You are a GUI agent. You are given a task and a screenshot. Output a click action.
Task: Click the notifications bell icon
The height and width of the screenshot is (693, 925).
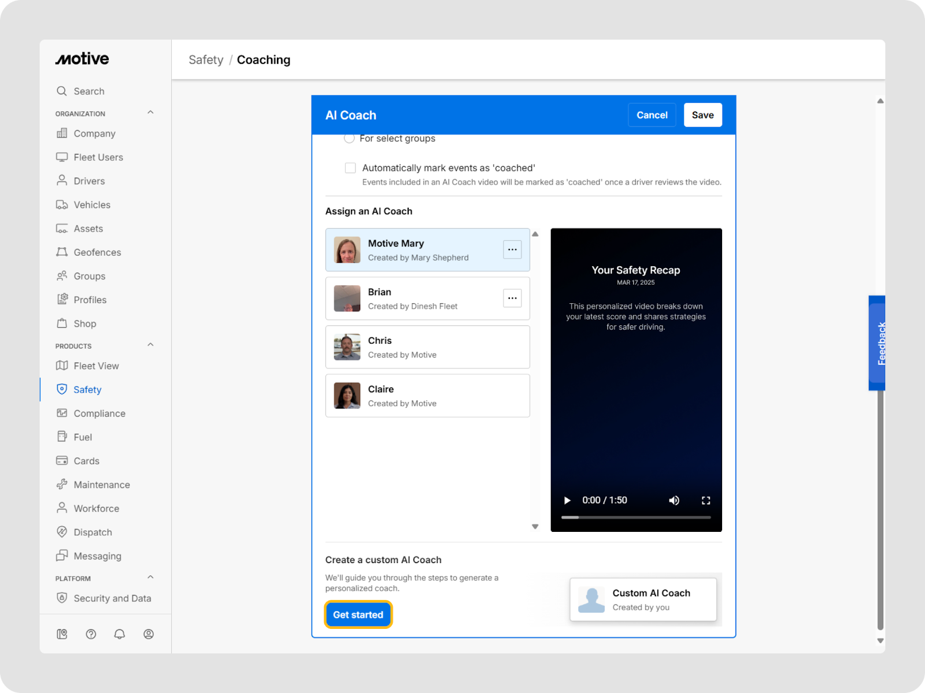click(x=120, y=634)
